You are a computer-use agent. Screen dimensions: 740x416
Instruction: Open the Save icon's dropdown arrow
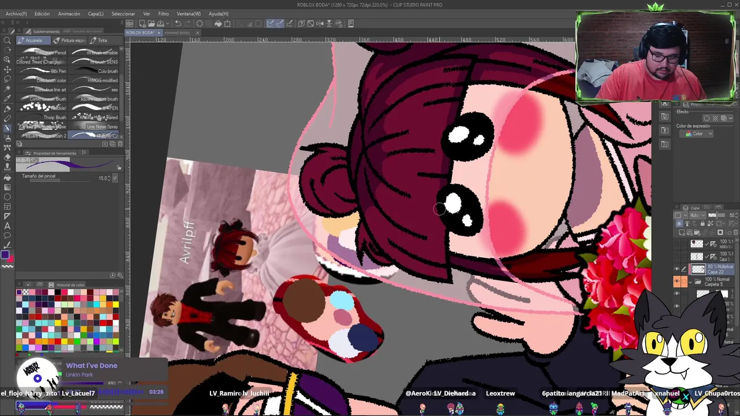(168, 24)
